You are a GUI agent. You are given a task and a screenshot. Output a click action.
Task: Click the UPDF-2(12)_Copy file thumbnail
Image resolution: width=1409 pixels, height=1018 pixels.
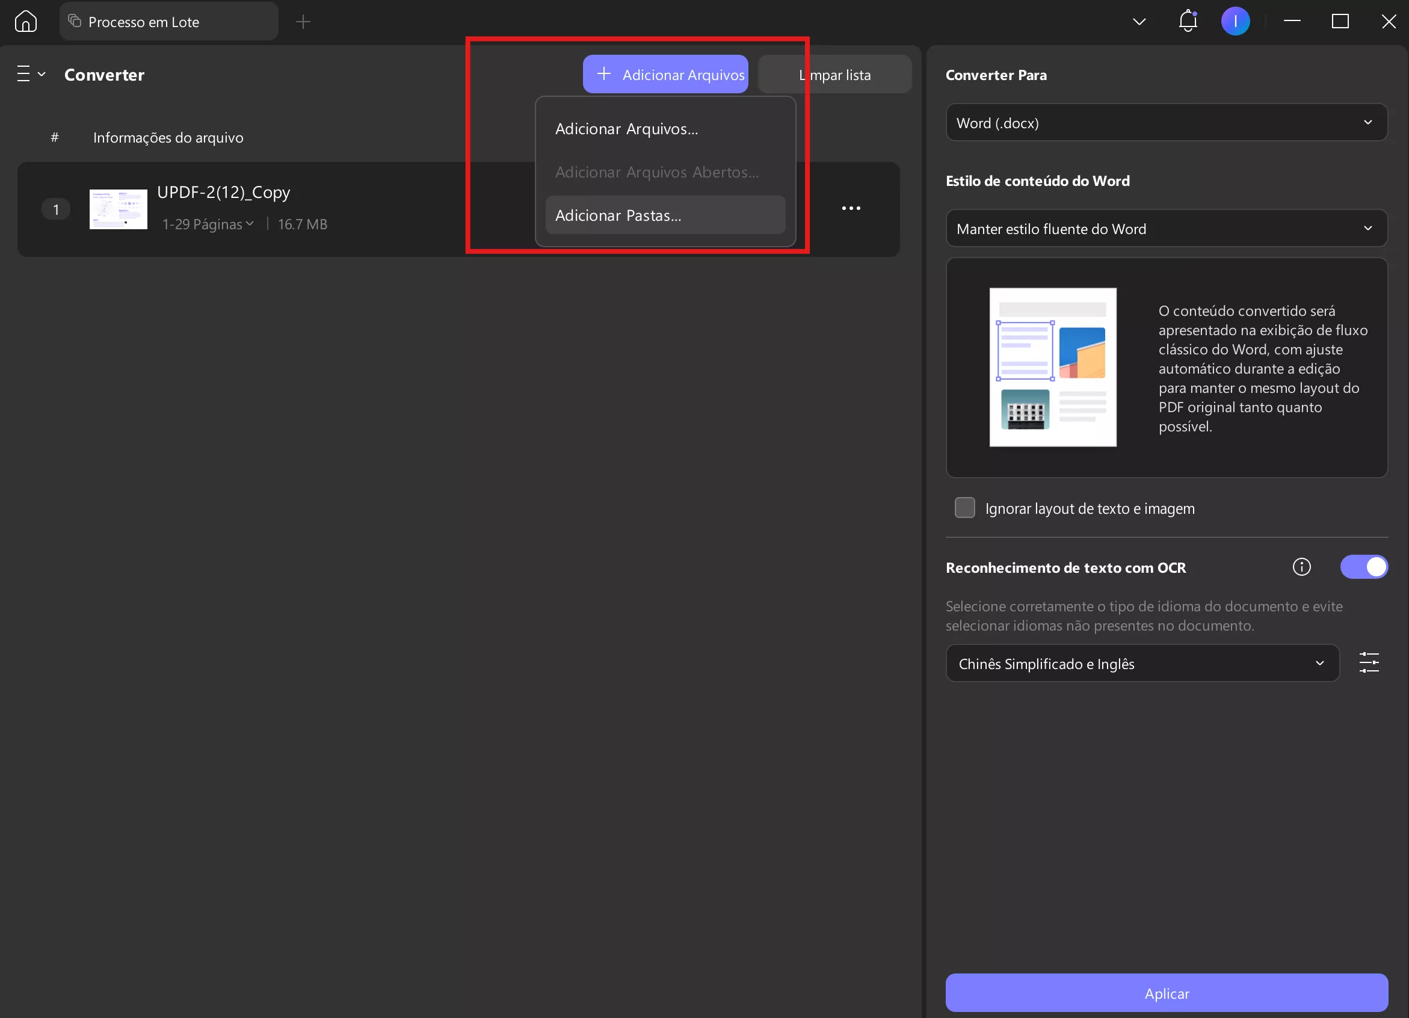tap(118, 209)
